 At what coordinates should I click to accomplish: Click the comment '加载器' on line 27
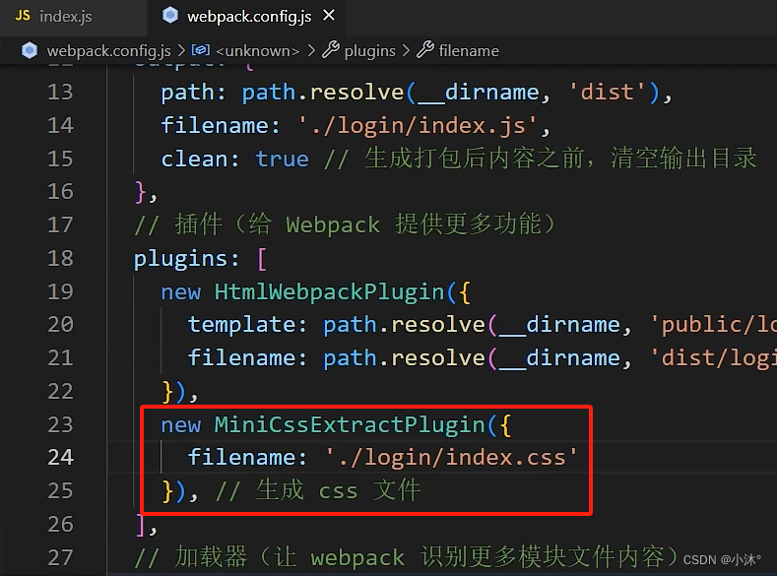coord(211,557)
